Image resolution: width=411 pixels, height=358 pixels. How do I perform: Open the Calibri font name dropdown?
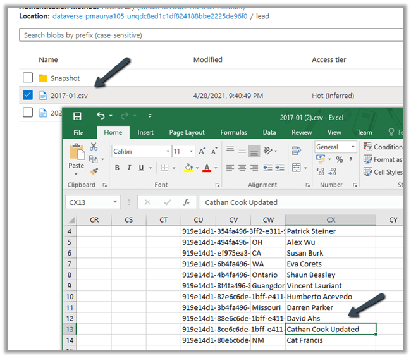tap(168, 151)
